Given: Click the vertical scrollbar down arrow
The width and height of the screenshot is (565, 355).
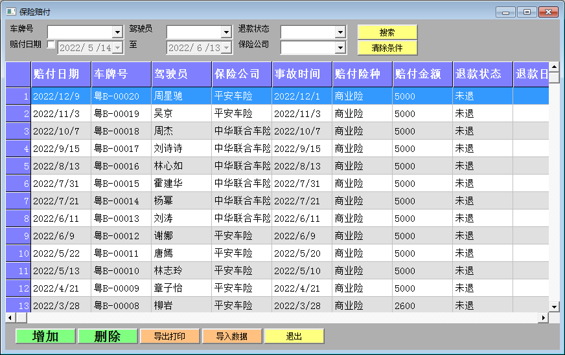Looking at the screenshot, I should 554,307.
